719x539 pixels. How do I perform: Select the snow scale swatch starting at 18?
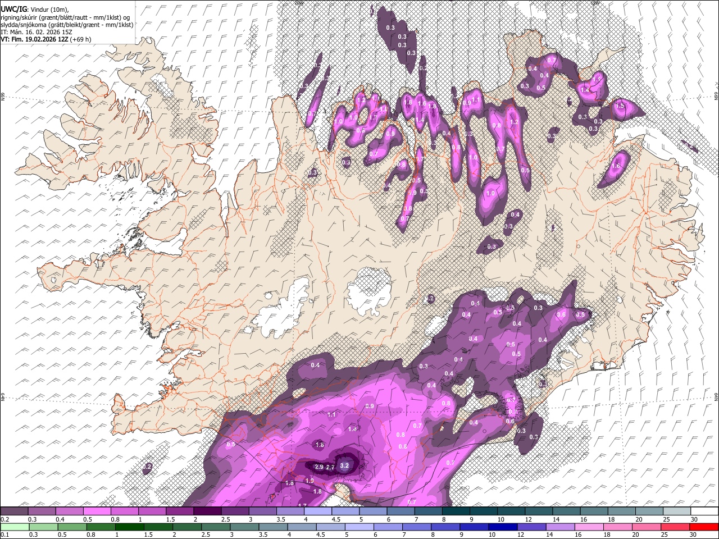pyautogui.click(x=621, y=511)
